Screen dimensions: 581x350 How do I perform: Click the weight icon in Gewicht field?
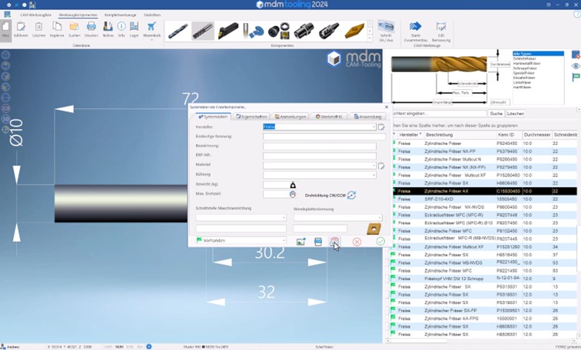click(x=293, y=185)
